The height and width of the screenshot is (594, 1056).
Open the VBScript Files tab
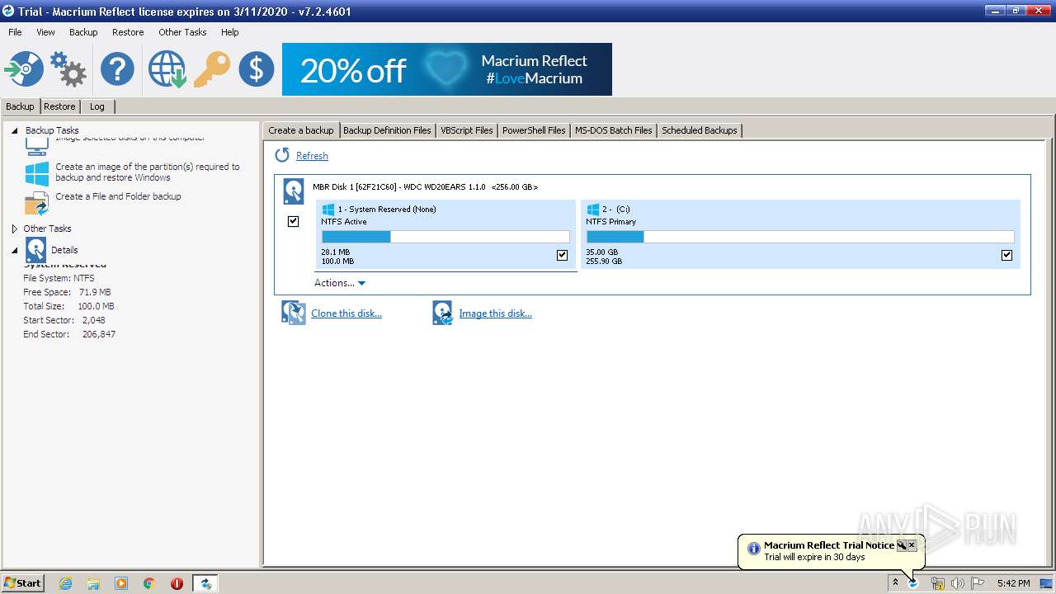click(x=466, y=130)
